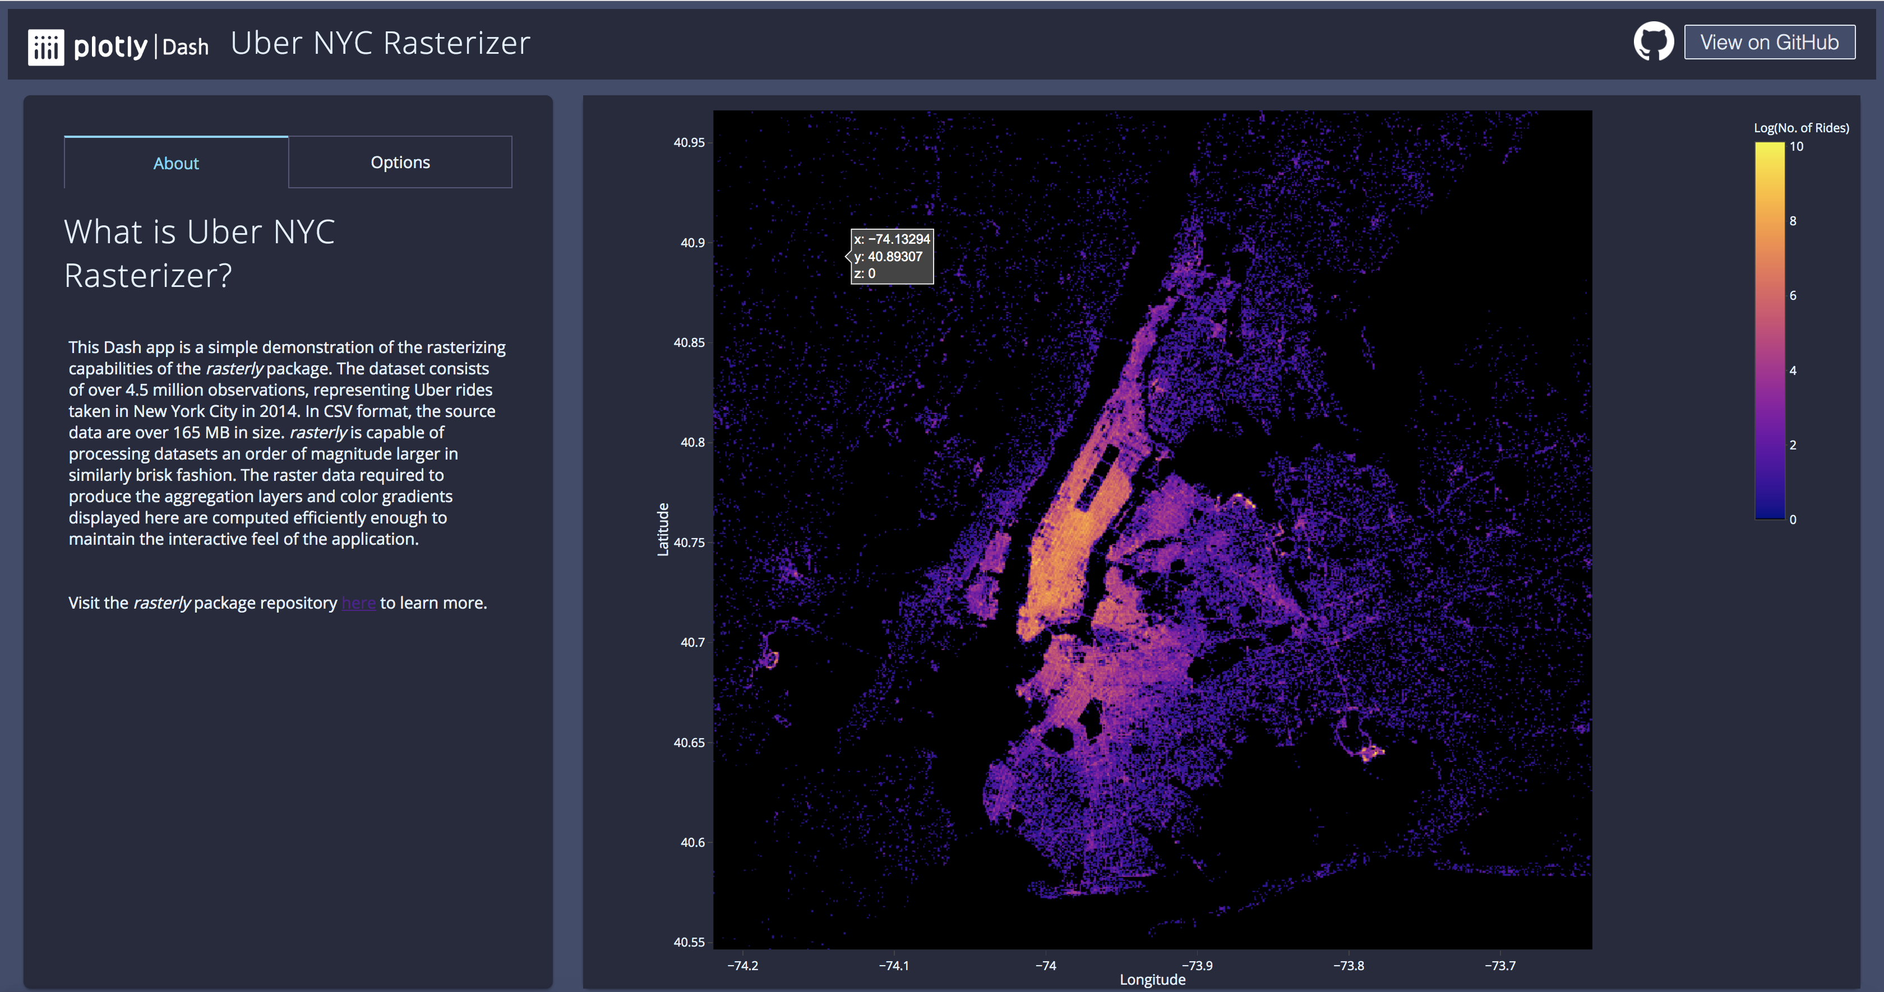
Task: Click the colorbar tick label 2
Action: 1793,444
